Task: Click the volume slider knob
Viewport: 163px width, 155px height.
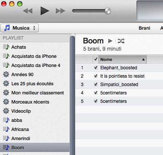Action: [x=108, y=11]
